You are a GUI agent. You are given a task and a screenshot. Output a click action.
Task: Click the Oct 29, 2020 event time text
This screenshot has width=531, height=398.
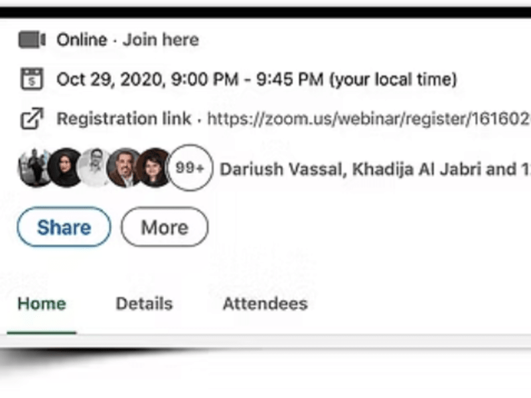(257, 80)
